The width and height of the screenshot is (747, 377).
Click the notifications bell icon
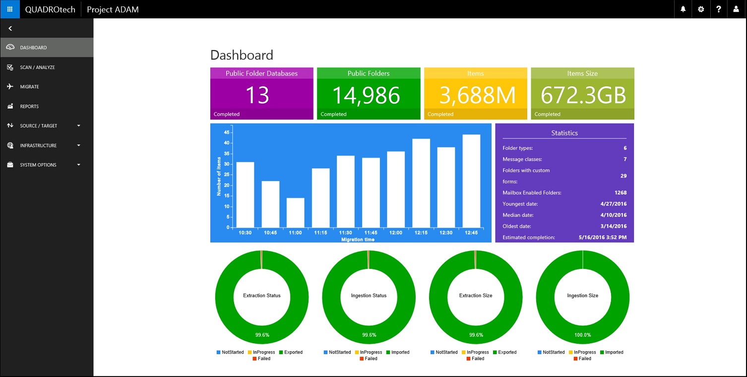pyautogui.click(x=683, y=9)
